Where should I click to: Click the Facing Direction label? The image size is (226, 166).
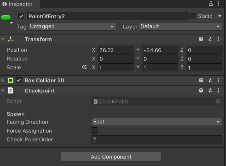pos(27,122)
